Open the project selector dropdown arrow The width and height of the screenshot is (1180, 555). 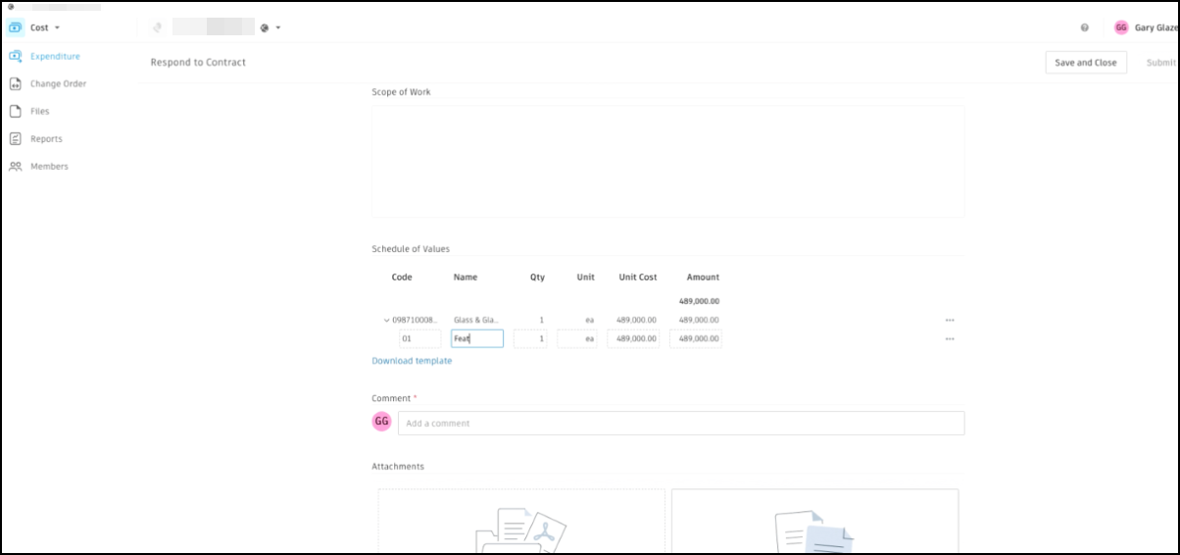278,27
